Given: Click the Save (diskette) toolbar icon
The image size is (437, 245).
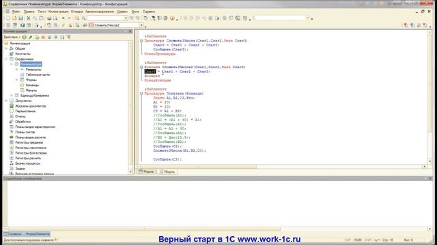Looking at the screenshot, I should pos(21,18).
